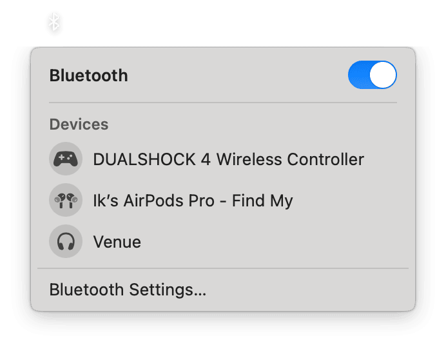Select Ik's AirPods Pro - Find My entry

pyautogui.click(x=193, y=201)
